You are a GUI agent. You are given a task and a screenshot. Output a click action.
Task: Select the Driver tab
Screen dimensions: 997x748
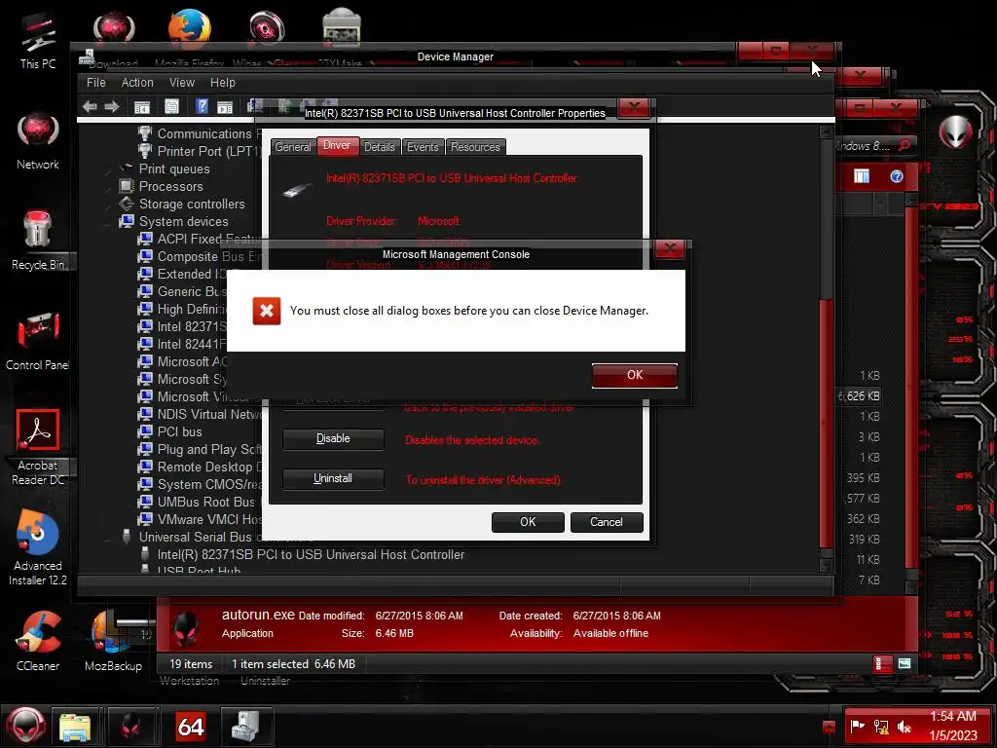point(337,146)
